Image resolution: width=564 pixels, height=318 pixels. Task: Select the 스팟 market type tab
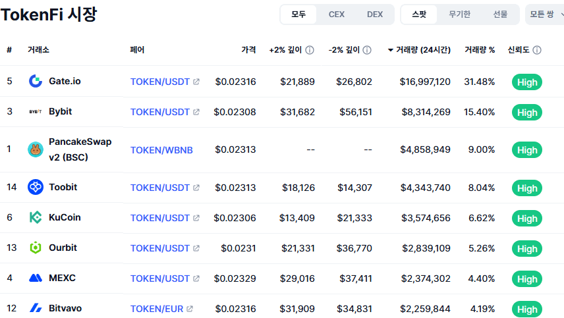(x=419, y=14)
